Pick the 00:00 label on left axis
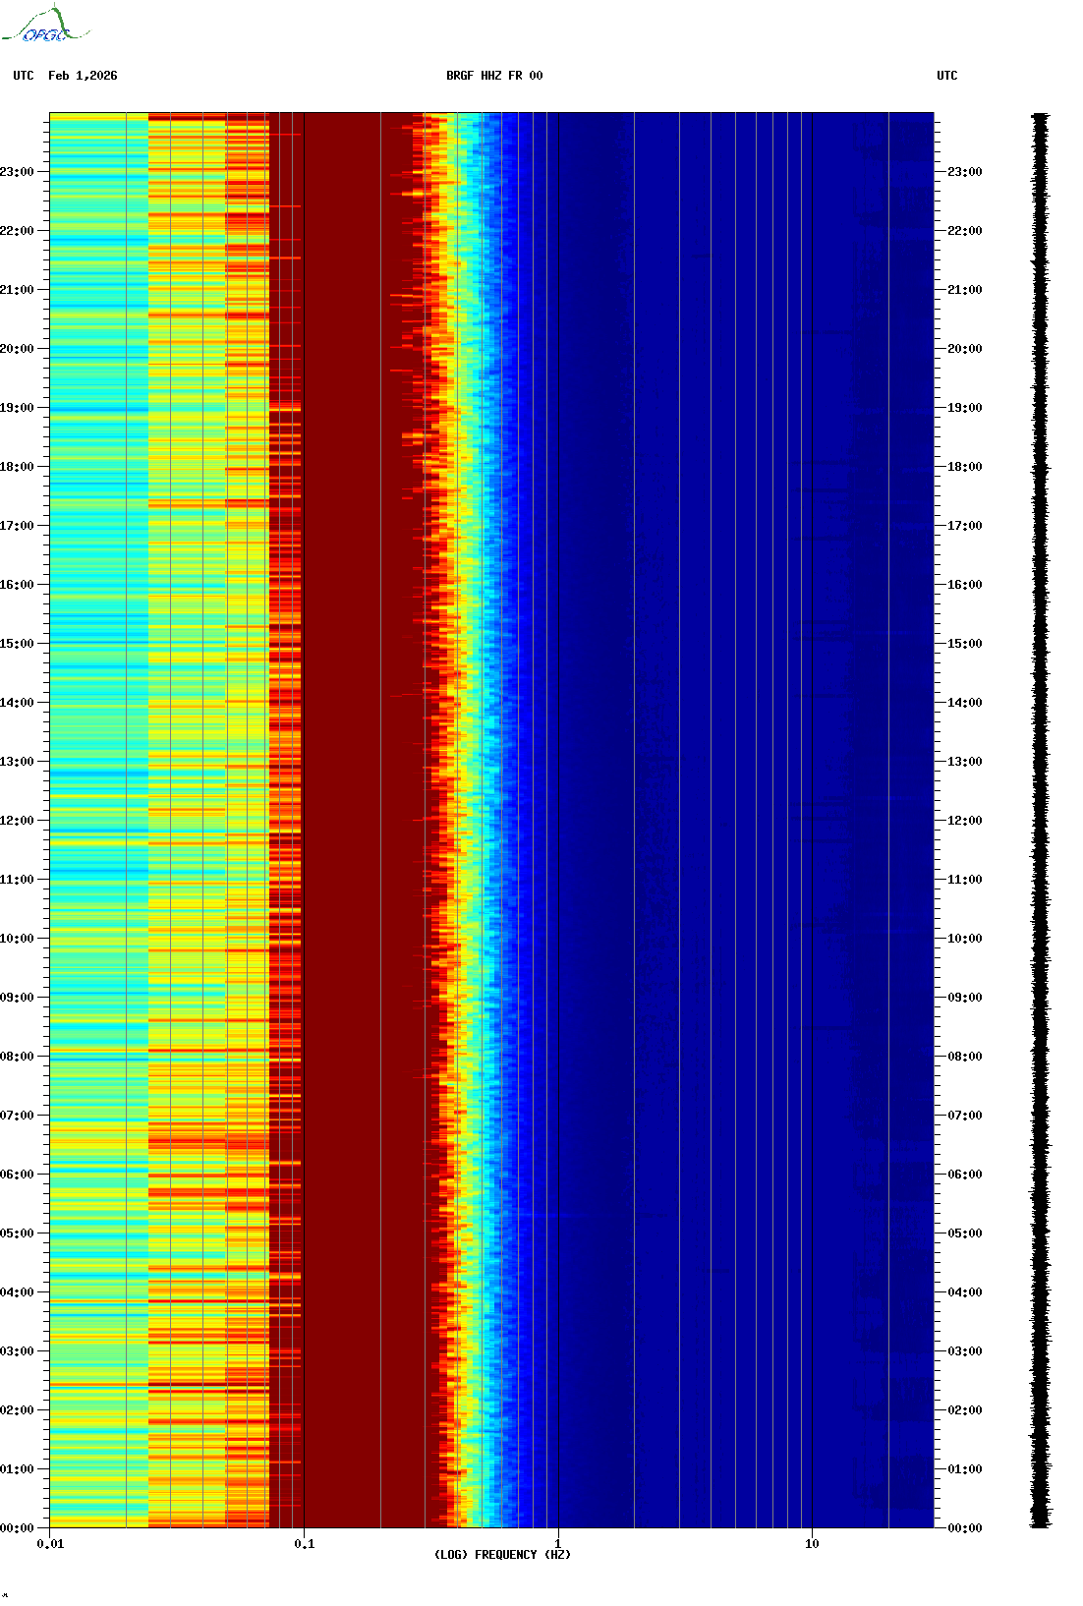 click(17, 1528)
